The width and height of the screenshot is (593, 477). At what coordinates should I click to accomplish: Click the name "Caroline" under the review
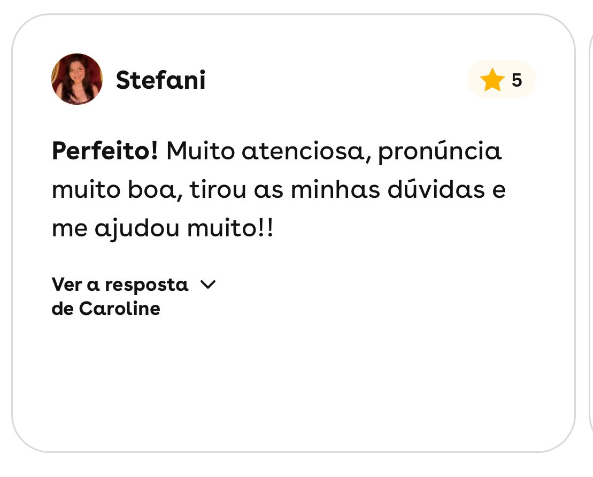(x=120, y=309)
